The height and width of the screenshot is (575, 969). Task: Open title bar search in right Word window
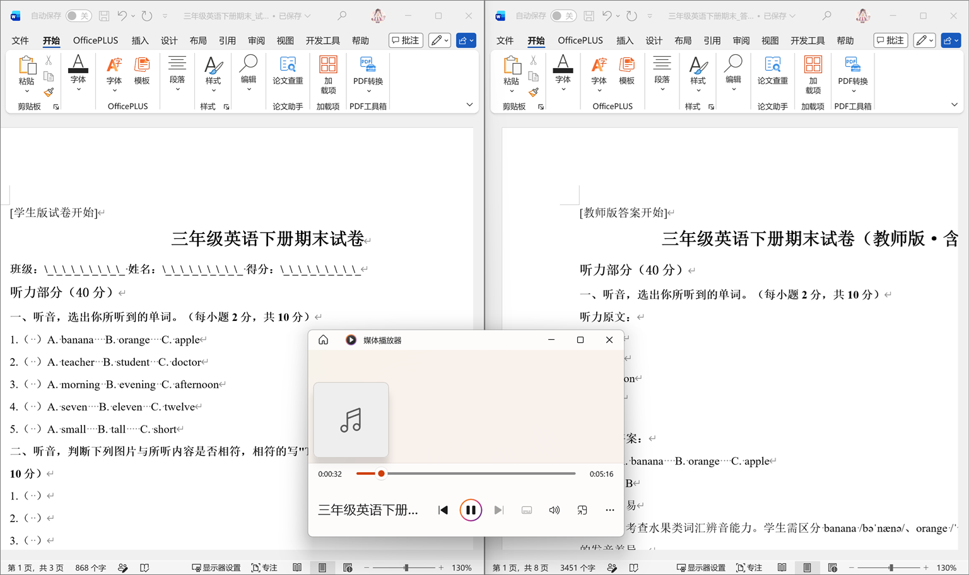826,16
